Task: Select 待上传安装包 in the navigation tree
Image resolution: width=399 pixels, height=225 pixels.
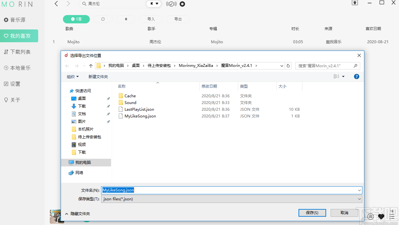Action: pyautogui.click(x=90, y=137)
